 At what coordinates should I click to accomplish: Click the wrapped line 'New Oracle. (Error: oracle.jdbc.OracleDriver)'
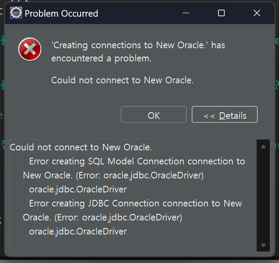(113, 175)
